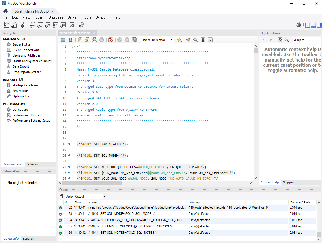The image size is (322, 243).
Task: Toggle the right sidebar panel visibility
Action: (319, 25)
